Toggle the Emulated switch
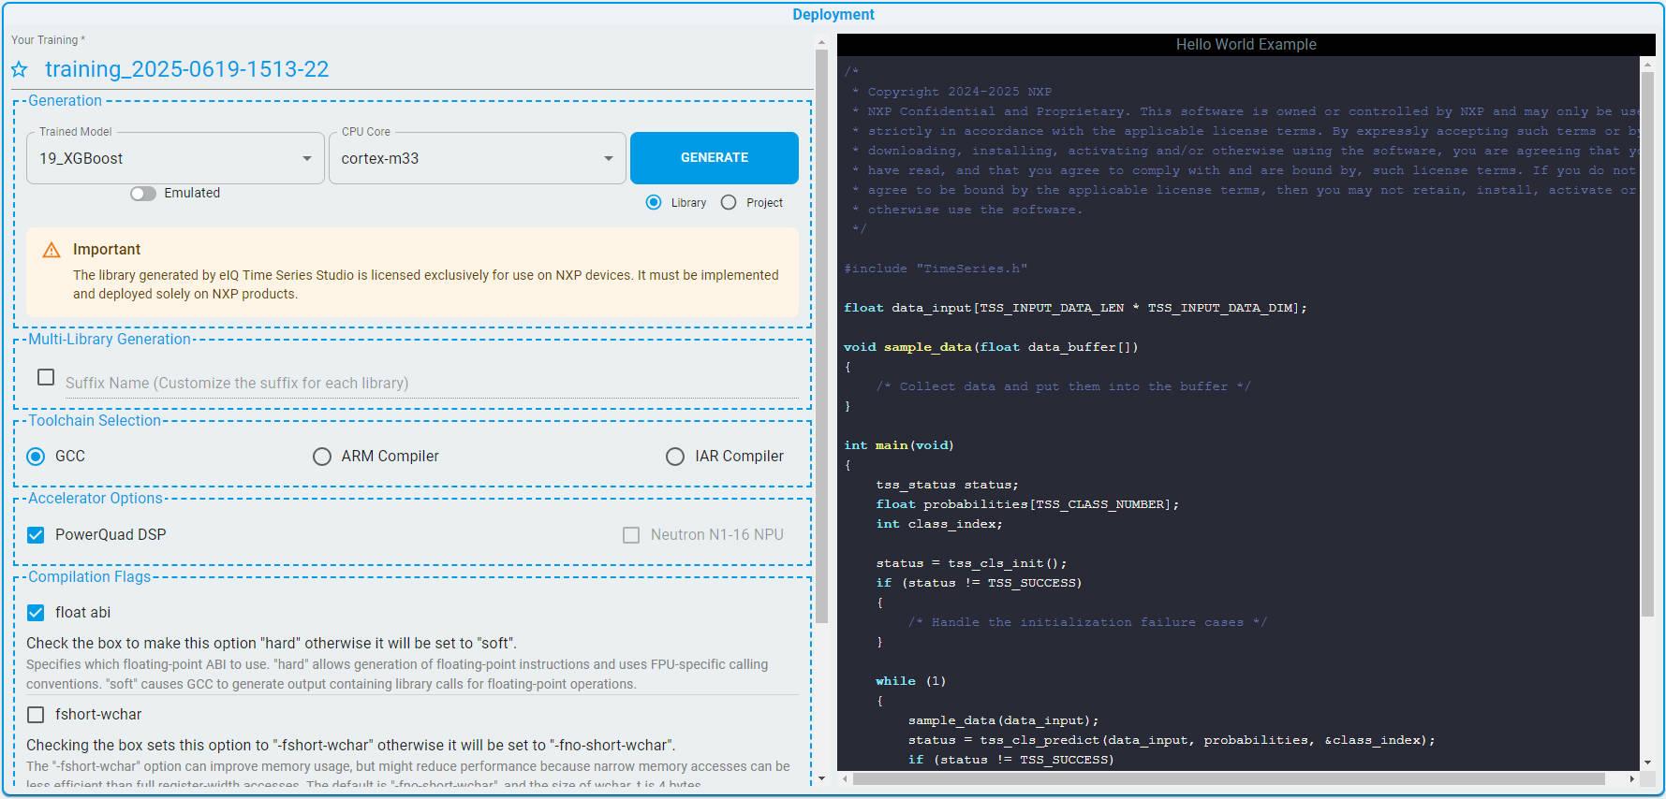Viewport: 1666px width, 799px height. [x=143, y=194]
